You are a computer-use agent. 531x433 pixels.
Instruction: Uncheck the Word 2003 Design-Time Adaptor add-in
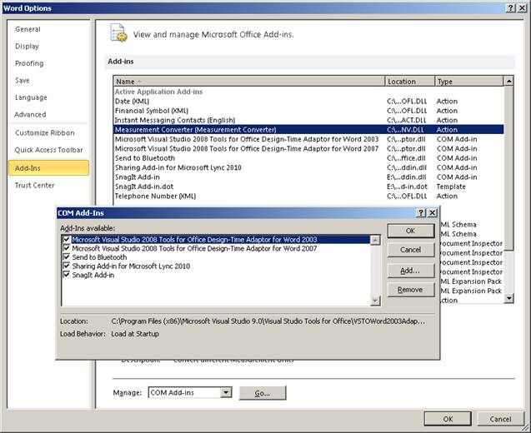click(67, 239)
